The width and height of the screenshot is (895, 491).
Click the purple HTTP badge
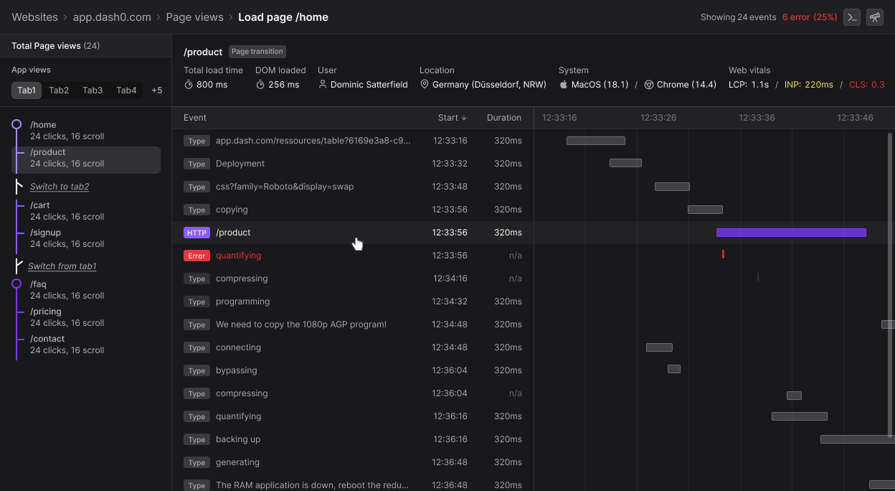click(196, 233)
